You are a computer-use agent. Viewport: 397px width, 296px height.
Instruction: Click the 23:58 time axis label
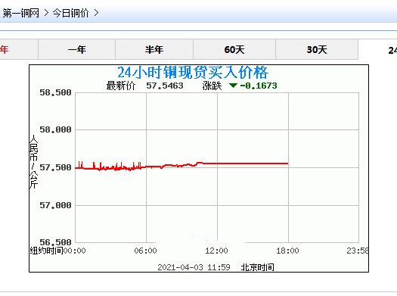coord(358,251)
